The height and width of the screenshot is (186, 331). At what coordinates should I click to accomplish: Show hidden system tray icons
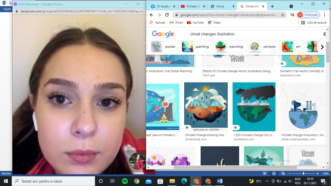point(267,181)
